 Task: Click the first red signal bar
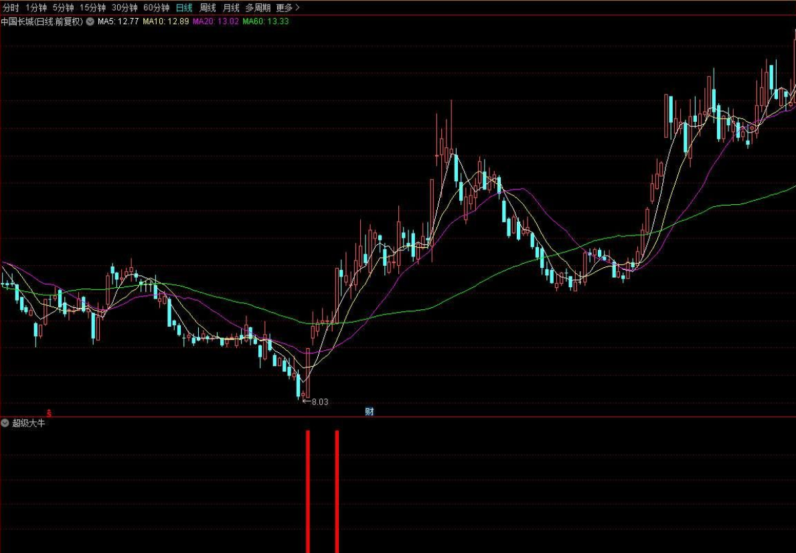(308, 491)
